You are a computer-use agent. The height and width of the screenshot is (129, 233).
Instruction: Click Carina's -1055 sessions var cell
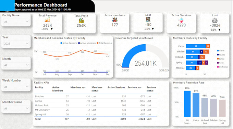click(x=142, y=101)
